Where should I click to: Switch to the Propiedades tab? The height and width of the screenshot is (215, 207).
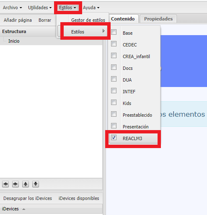point(158,19)
